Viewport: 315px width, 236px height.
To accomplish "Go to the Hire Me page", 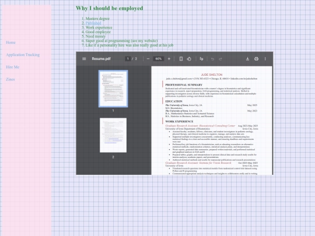I will point(12,67).
